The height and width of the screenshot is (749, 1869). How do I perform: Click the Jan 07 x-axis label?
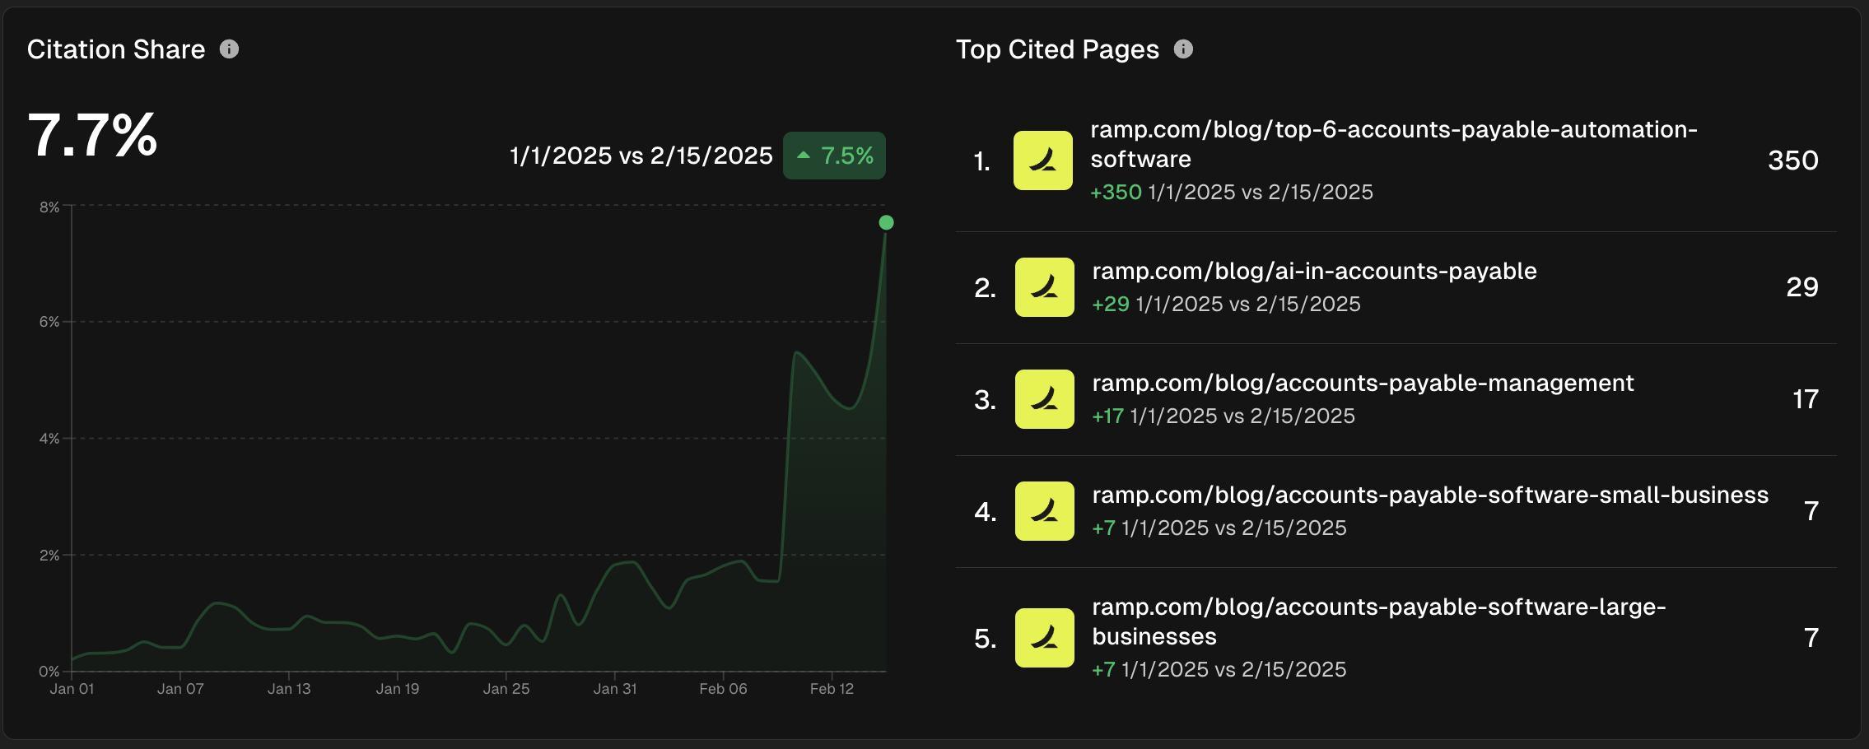(180, 689)
